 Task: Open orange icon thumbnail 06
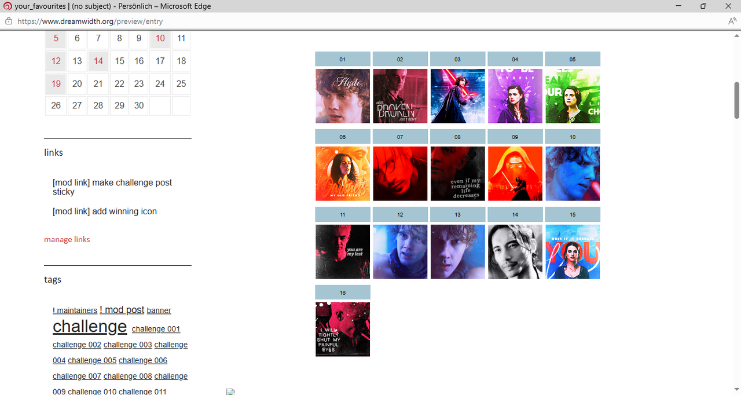(343, 174)
